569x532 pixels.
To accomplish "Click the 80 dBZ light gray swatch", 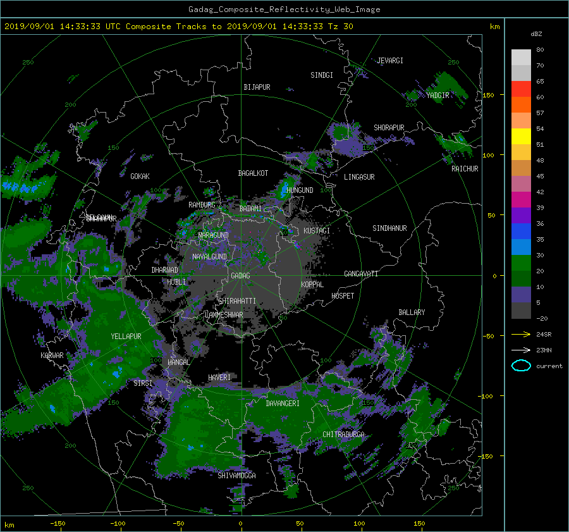I will click(521, 57).
